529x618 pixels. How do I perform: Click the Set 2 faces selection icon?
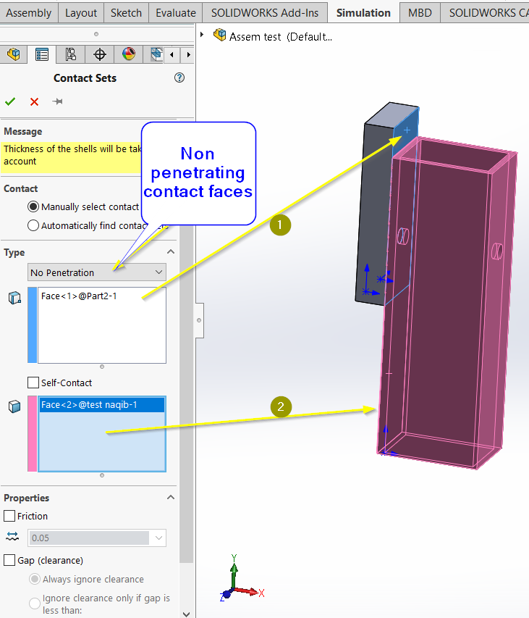[14, 406]
